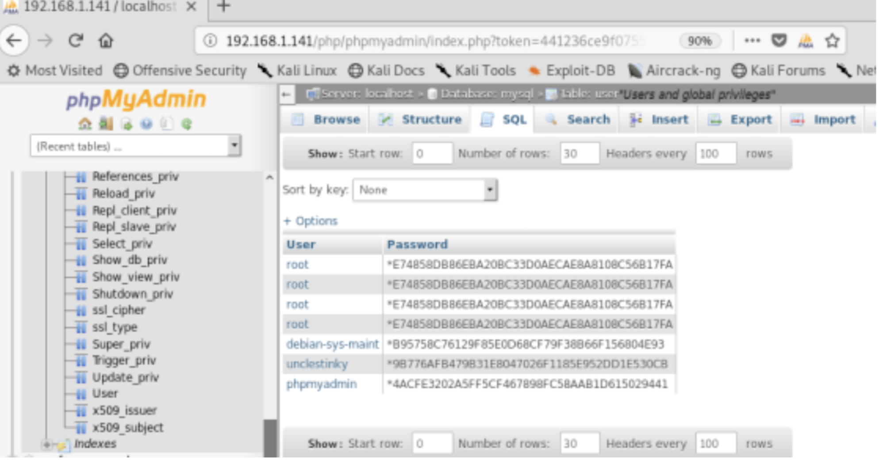Select the Super_priv column in tree
Screen dimensions: 883x463
[x=121, y=344]
